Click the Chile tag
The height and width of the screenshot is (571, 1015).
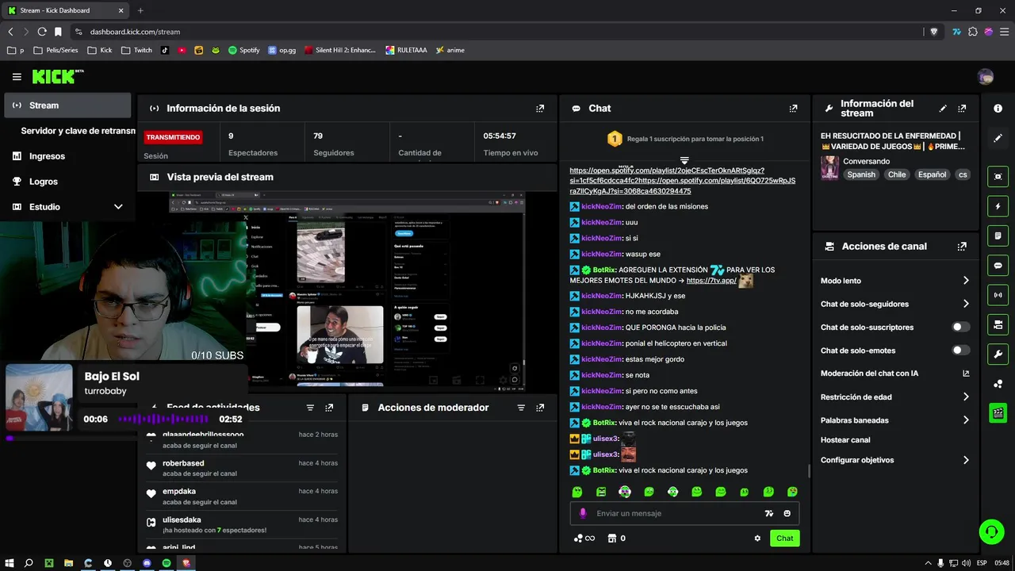pyautogui.click(x=897, y=174)
